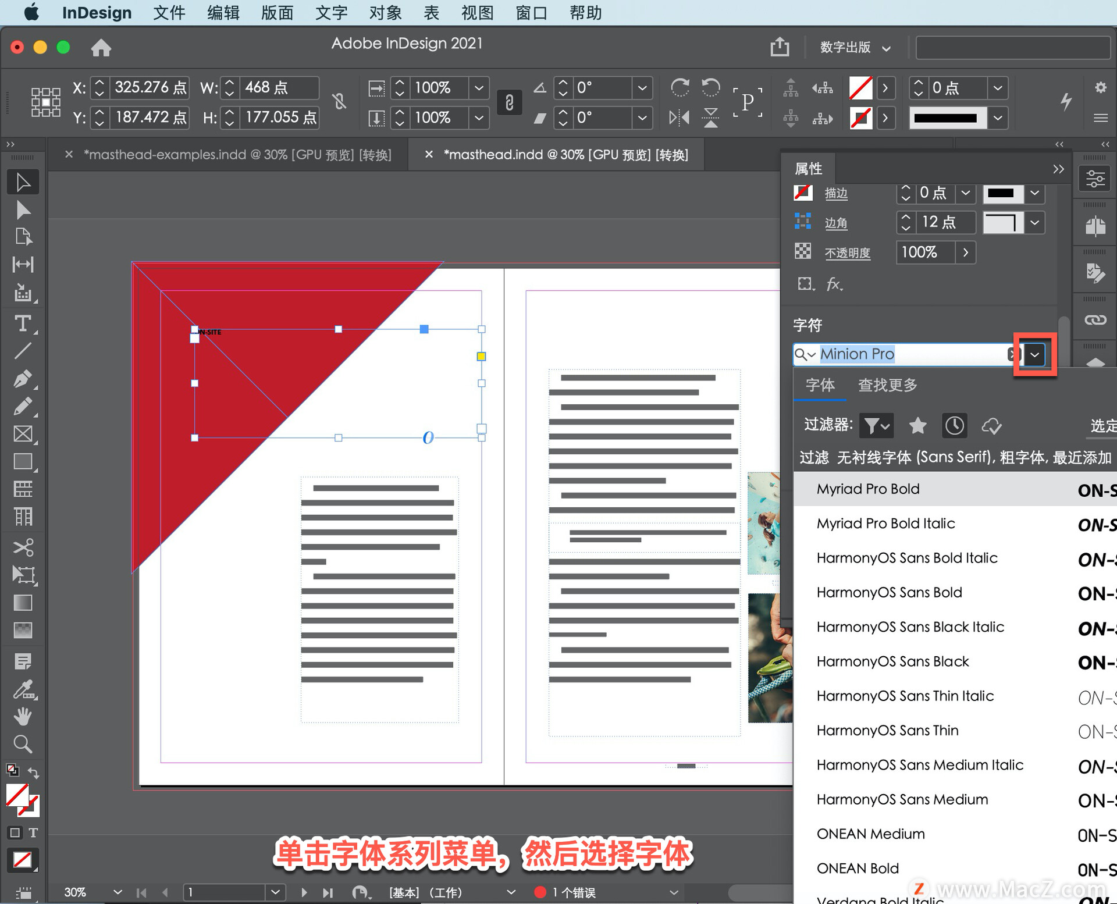Image resolution: width=1117 pixels, height=904 pixels.
Task: Select the 字体 tab
Action: coord(820,385)
